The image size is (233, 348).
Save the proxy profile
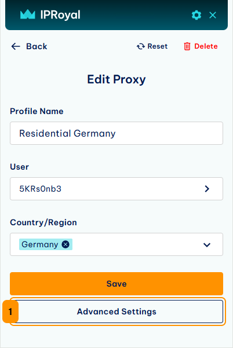pos(116,284)
